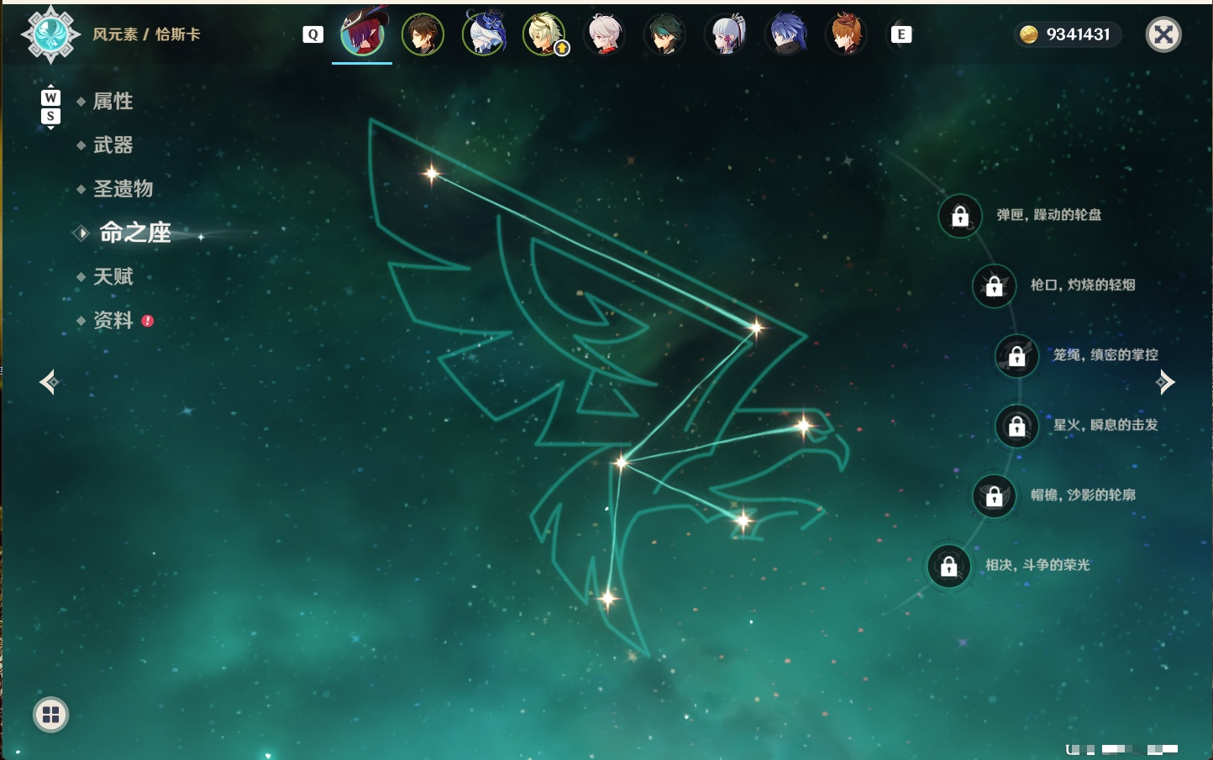This screenshot has height=760, width=1213.
Task: Click the E next-character key button
Action: tap(901, 34)
